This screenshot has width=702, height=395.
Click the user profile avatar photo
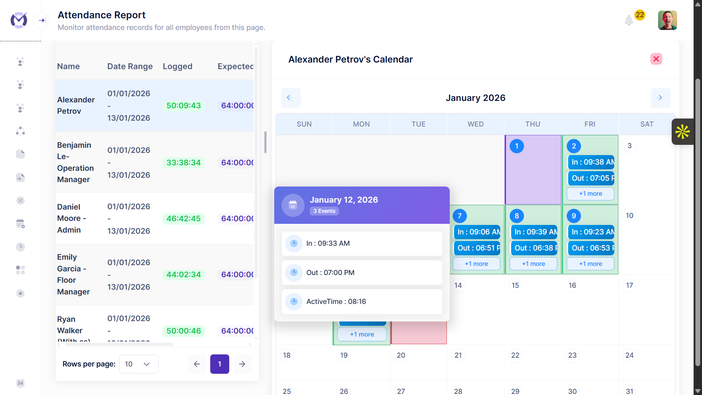click(668, 20)
